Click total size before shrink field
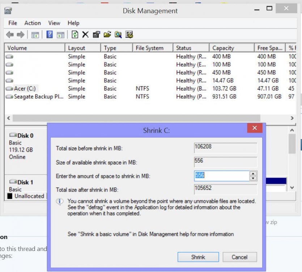This screenshot has width=302, height=272. click(x=226, y=148)
